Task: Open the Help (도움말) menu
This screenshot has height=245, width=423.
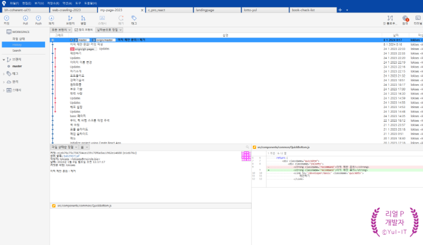Action: pos(91,3)
